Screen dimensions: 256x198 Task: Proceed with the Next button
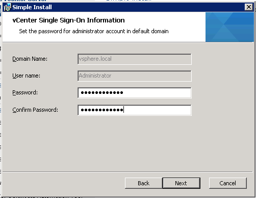tap(181, 183)
